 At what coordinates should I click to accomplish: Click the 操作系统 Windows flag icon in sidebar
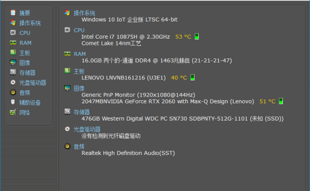13,23
